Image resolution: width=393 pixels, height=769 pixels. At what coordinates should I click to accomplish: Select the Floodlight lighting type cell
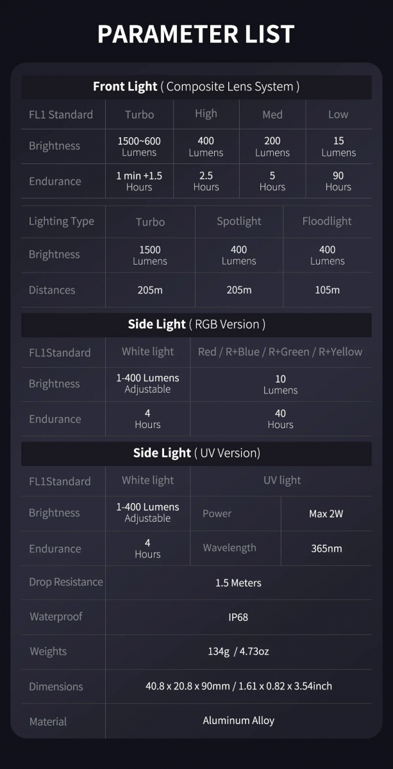click(327, 221)
